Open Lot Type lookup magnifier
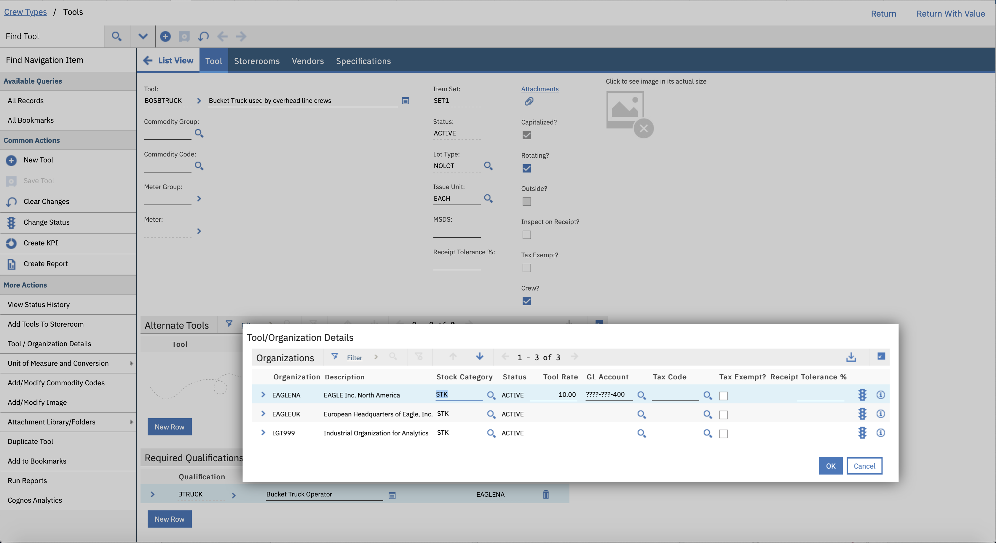Viewport: 996px width, 543px height. coord(488,166)
